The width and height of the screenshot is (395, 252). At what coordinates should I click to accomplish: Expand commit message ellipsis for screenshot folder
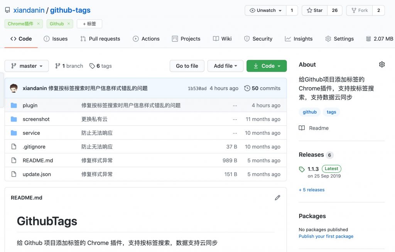(235, 119)
